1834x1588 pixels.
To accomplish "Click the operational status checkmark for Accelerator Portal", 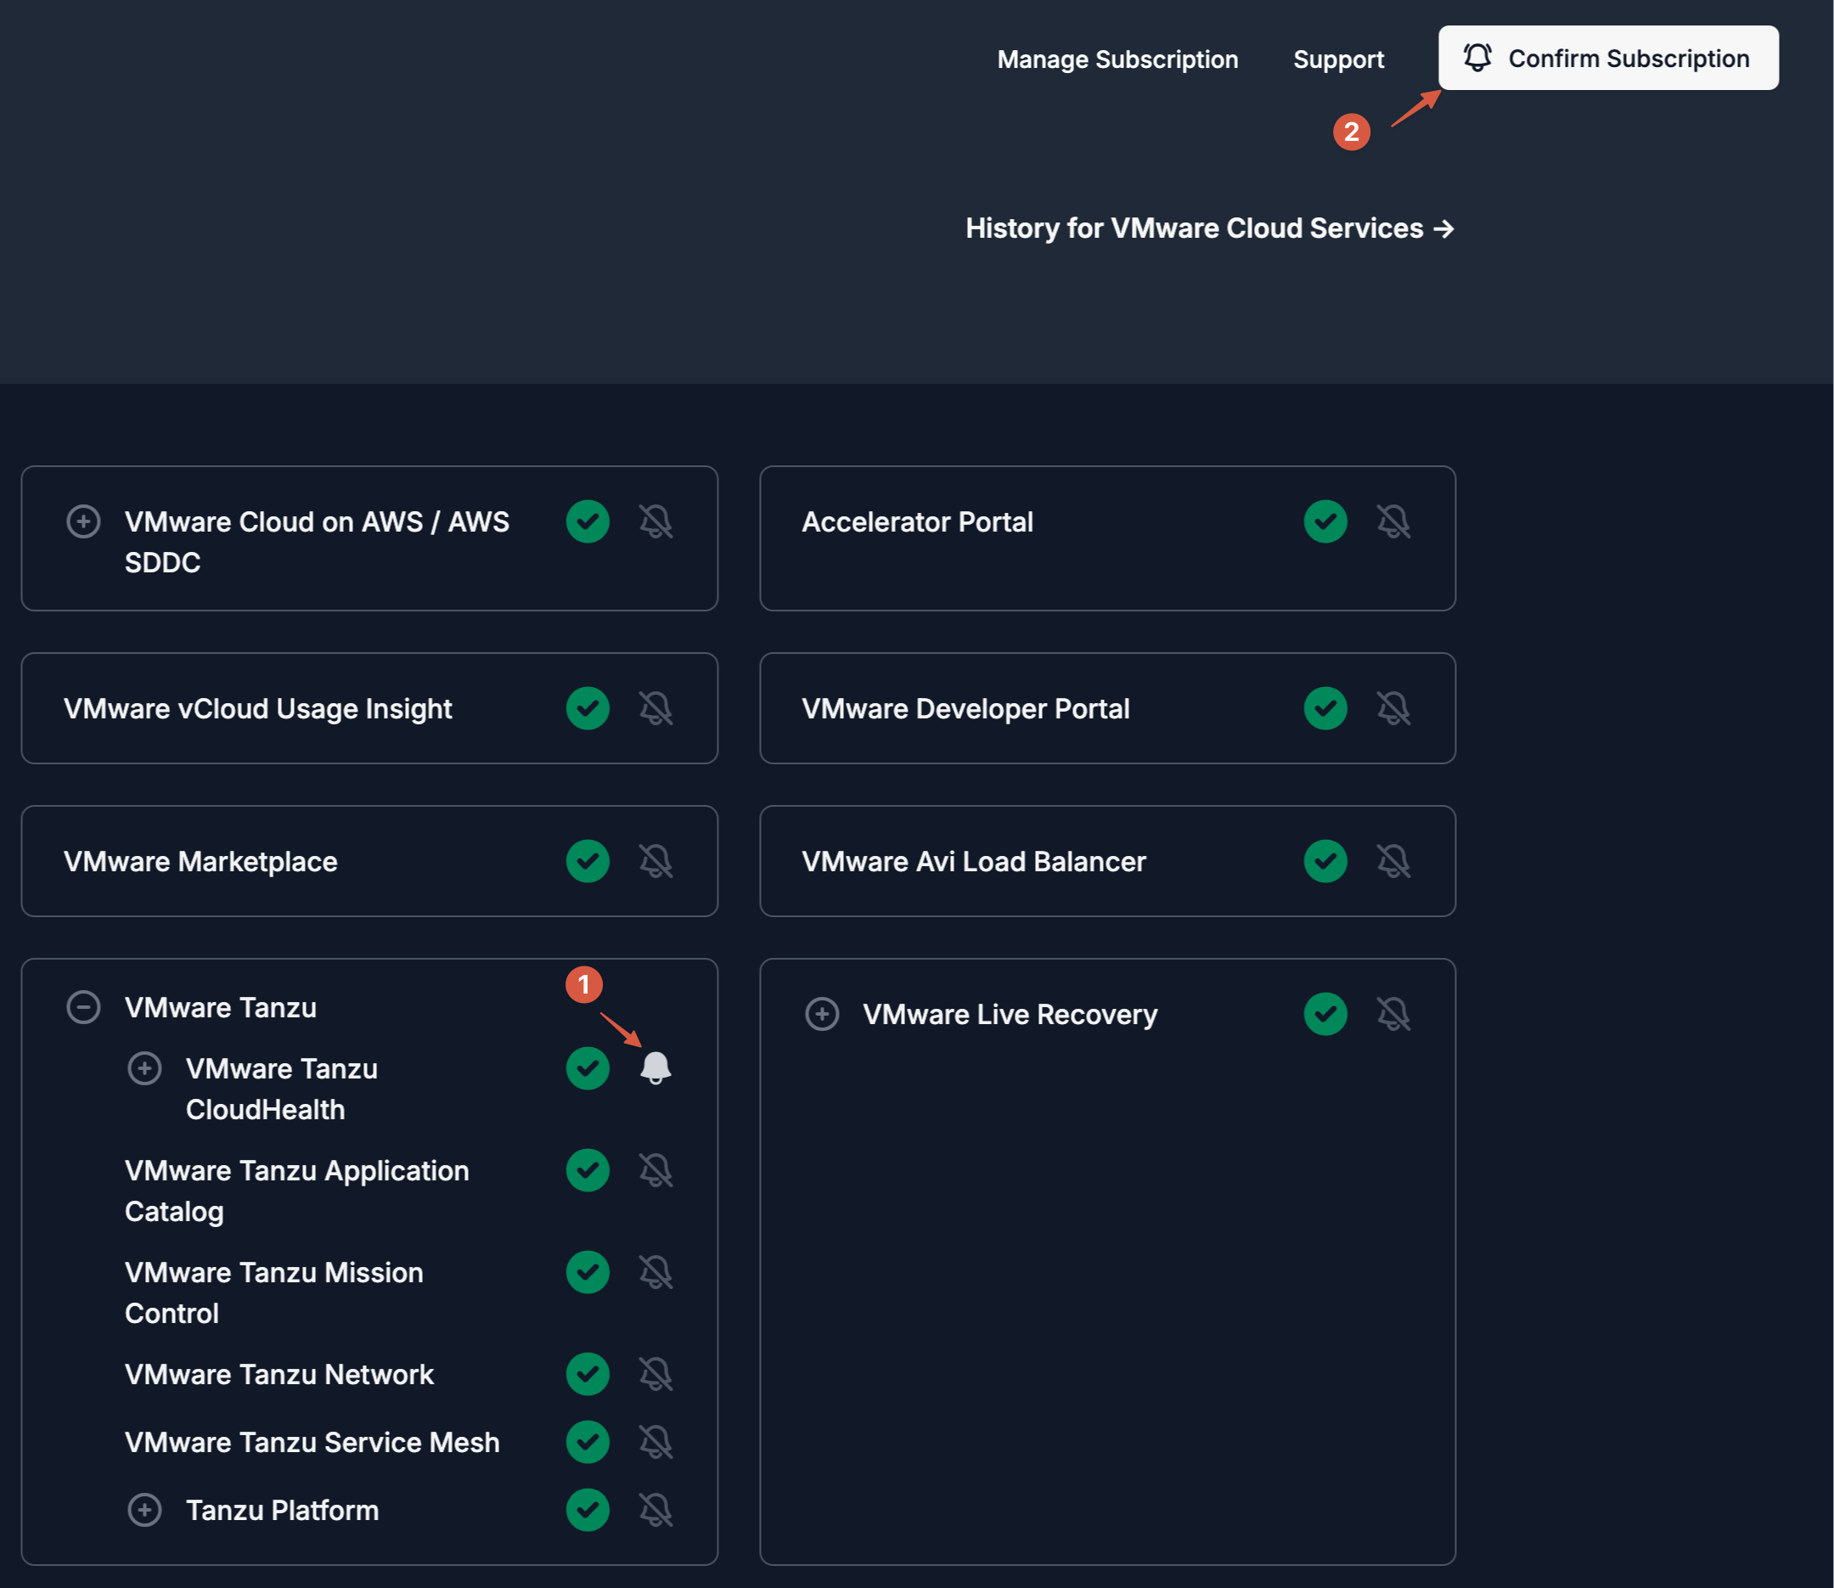I will pyautogui.click(x=1325, y=521).
